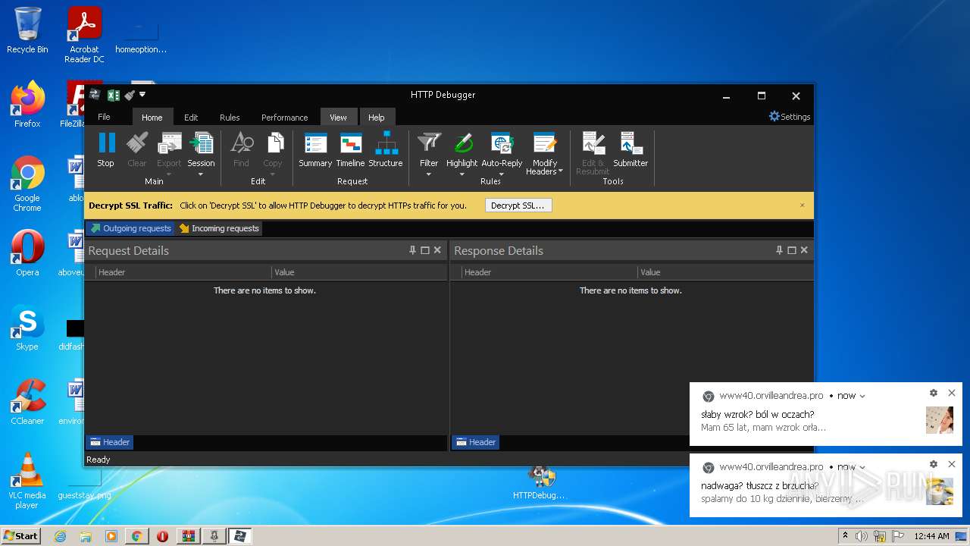970x546 pixels.
Task: Select Header tab under Response Details
Action: [x=476, y=442]
